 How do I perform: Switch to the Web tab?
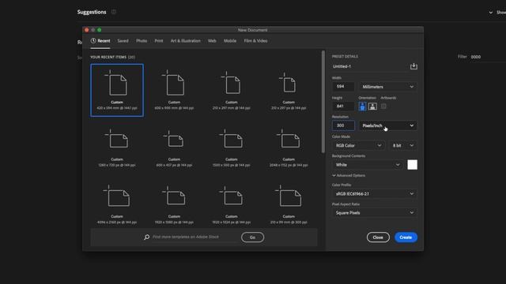[212, 41]
